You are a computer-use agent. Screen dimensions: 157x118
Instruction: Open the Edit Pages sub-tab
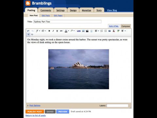tap(58, 15)
